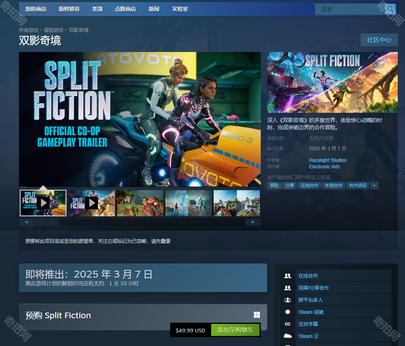This screenshot has height=346, width=405.
Task: Click the Steam Achievements (Steam 成就) icon
Action: (x=288, y=312)
